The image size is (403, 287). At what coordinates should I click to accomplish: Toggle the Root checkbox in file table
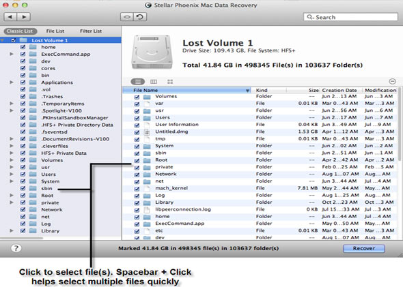pos(137,161)
